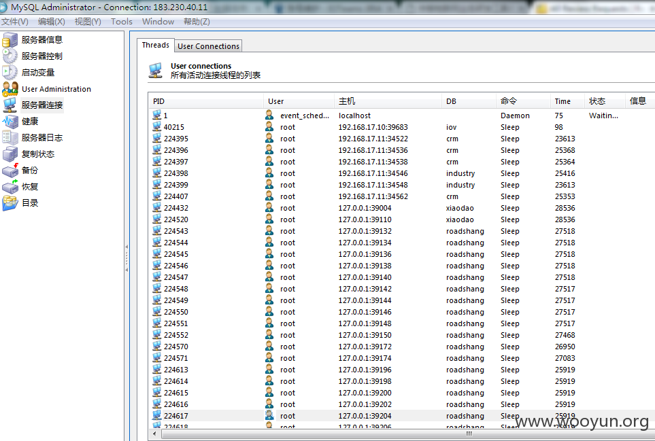Screen dimensions: 655x441
Task: Sort by the User column header
Action: pos(299,101)
